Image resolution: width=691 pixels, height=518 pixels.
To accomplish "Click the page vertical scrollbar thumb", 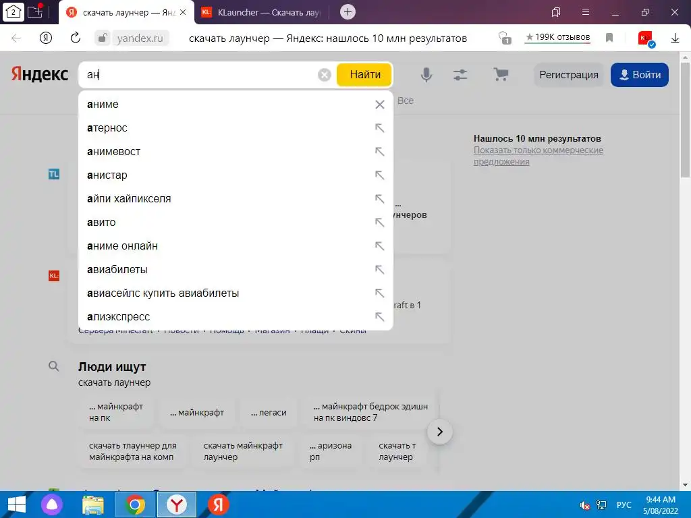I will click(x=686, y=120).
